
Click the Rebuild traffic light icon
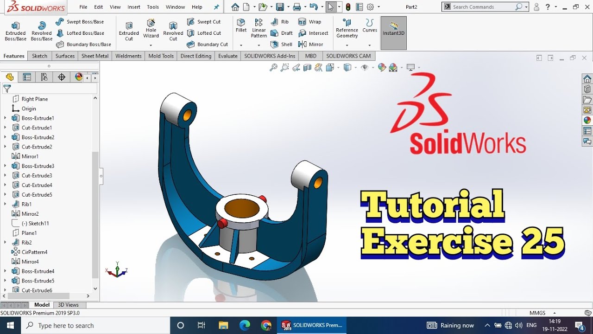pyautogui.click(x=348, y=7)
